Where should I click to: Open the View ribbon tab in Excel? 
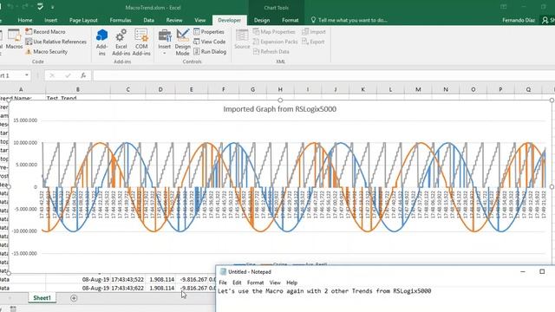[x=200, y=20]
